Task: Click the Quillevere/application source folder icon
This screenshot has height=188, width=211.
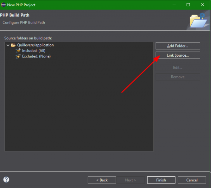Action: point(13,45)
